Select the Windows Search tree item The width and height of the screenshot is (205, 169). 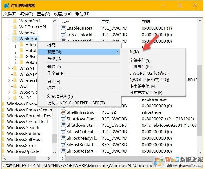[x=23, y=128]
